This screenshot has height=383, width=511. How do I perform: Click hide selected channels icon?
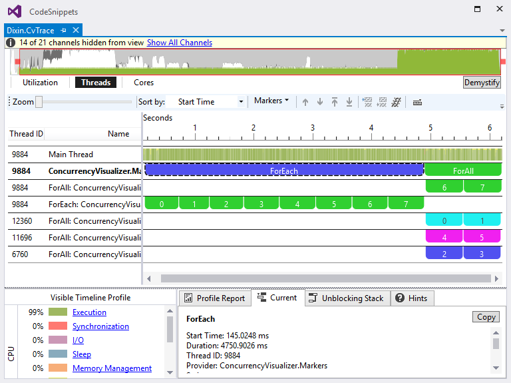[x=367, y=102]
